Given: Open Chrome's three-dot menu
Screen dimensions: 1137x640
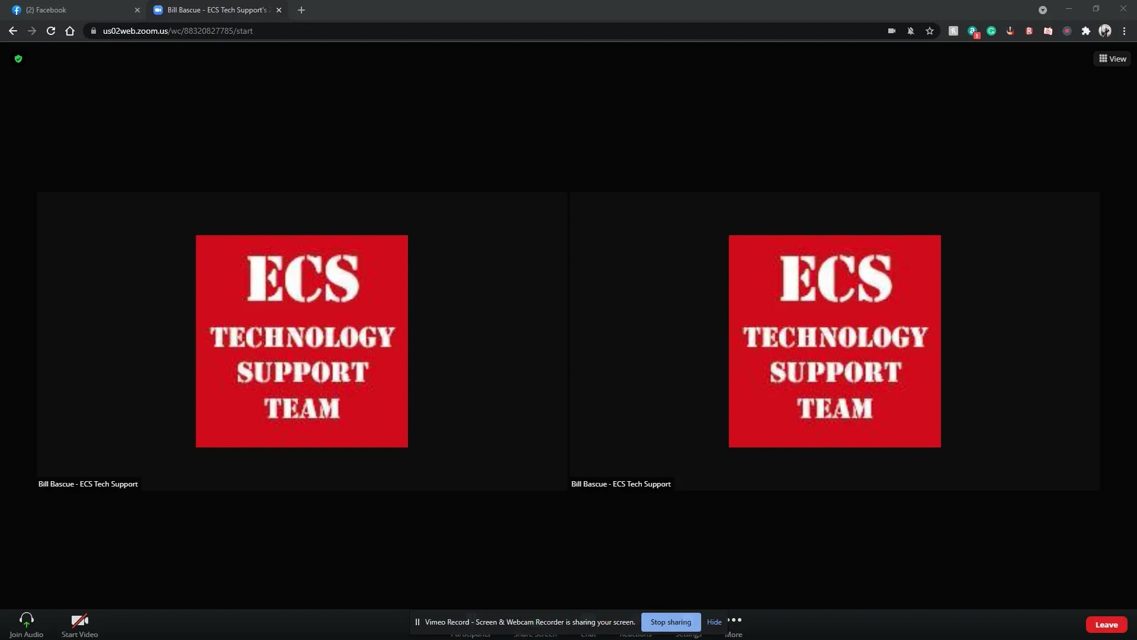Looking at the screenshot, I should coord(1124,31).
